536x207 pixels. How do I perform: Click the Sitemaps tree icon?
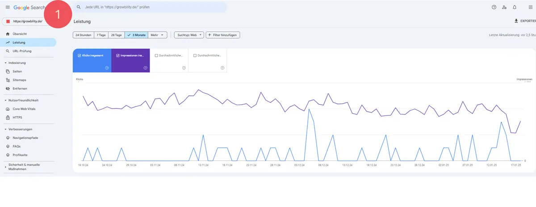coord(8,80)
